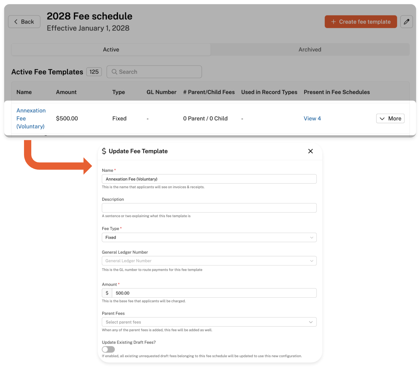Click dollar icon beside Update Fee Template title
The height and width of the screenshot is (370, 420).
point(104,151)
